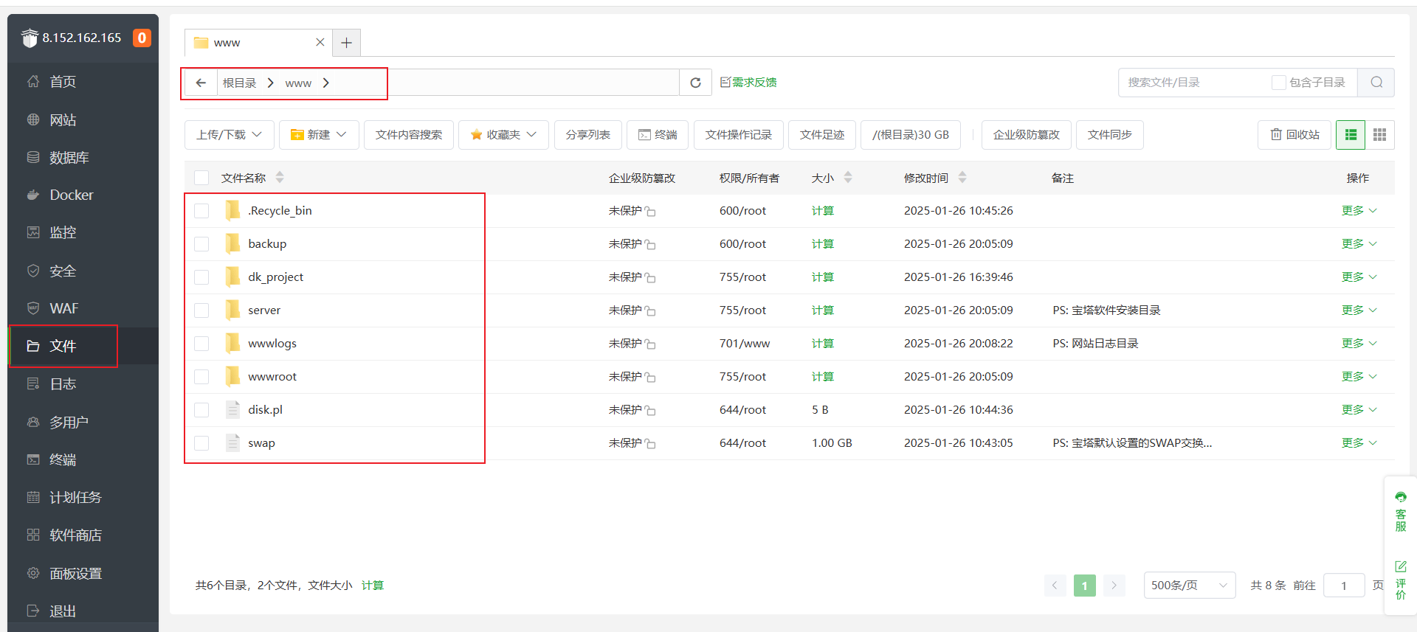
Task: Click the go-to page number field
Action: tap(1344, 586)
